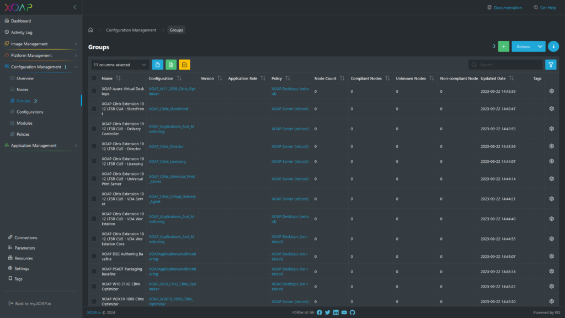Check the StoreFront group row checkbox
Screen dimensions: 565x318
pos(94,109)
